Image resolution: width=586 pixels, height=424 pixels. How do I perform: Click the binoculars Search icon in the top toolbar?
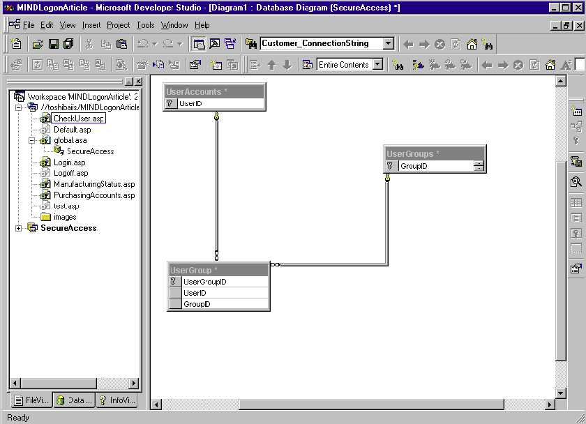tap(488, 44)
